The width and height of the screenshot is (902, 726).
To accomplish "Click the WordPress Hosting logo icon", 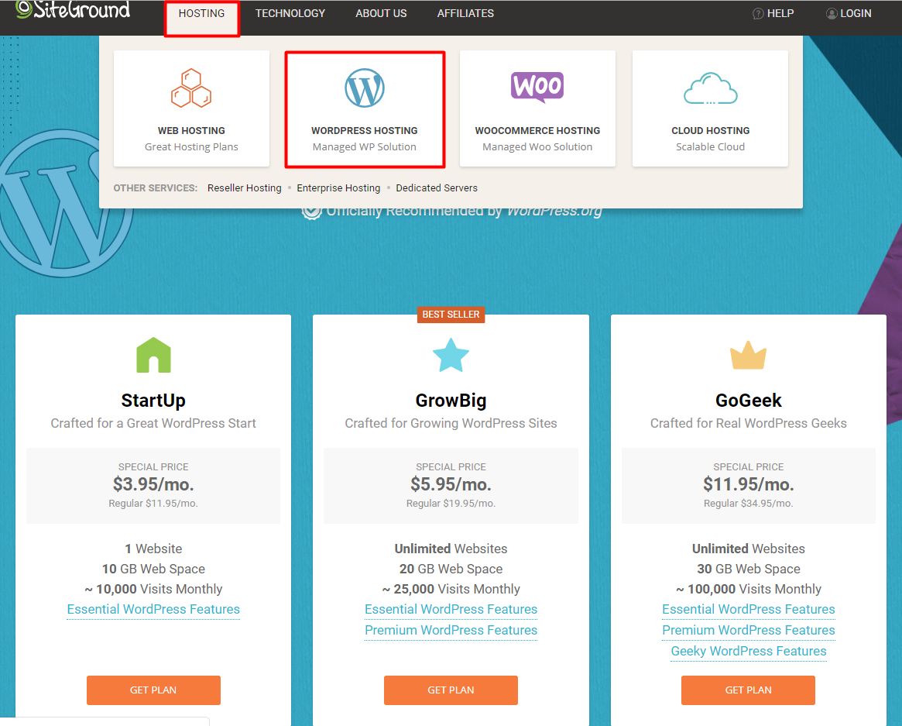I will coord(364,88).
